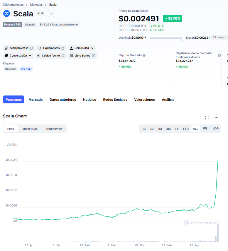228x251 pixels.
Task: Click the 0.000000049 BTC price text
Action: point(133,26)
